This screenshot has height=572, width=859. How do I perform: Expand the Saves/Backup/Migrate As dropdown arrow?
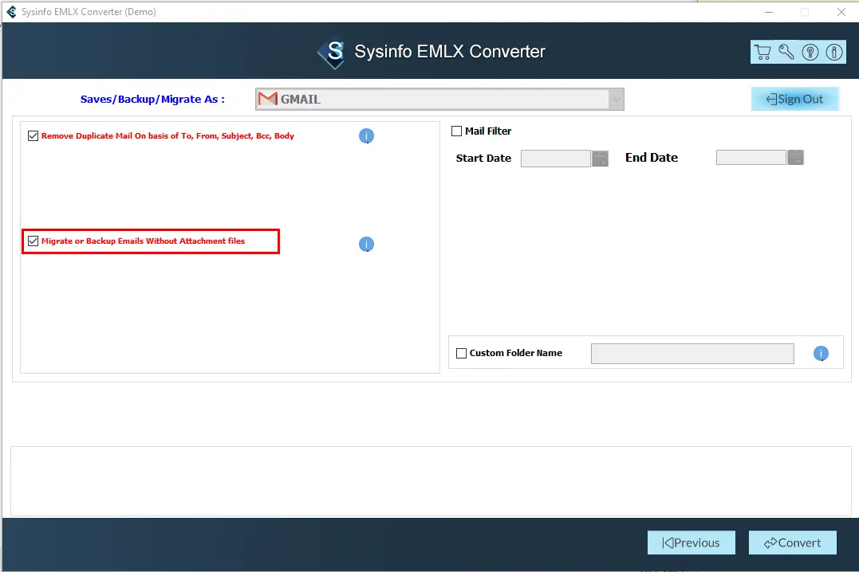[x=617, y=99]
